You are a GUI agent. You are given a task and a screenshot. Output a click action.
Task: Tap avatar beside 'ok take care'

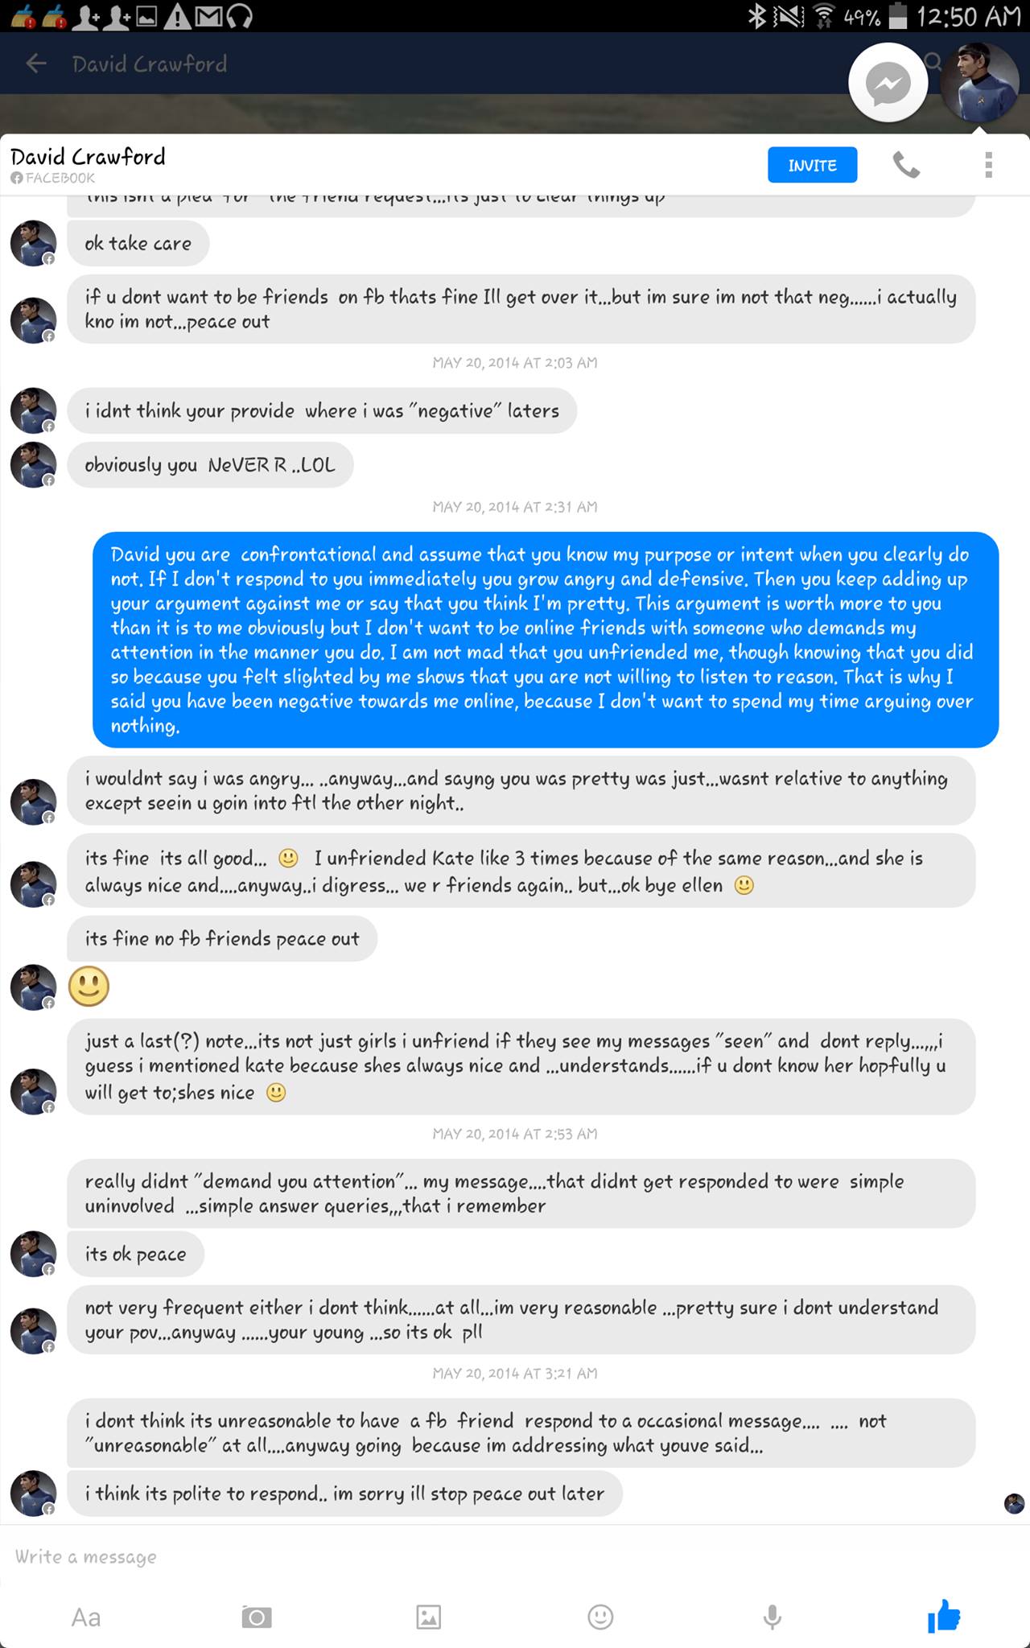coord(33,243)
